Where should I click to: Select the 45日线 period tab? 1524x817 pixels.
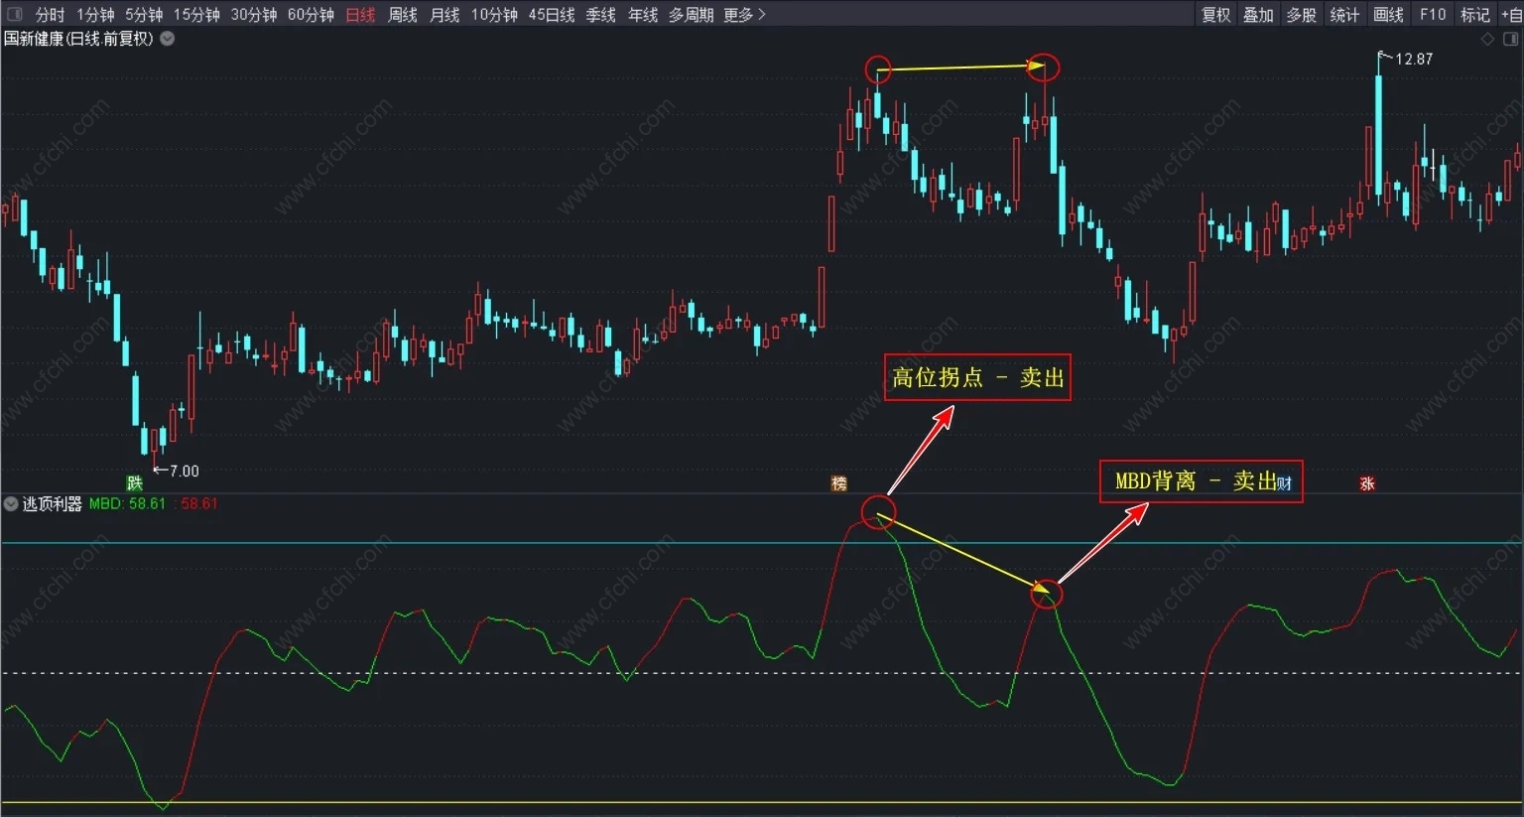(552, 15)
